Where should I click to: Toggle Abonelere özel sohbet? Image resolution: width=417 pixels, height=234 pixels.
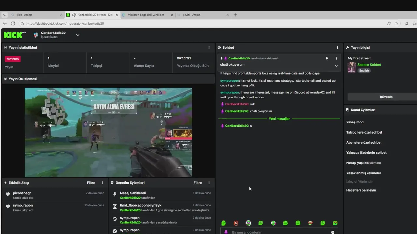pos(364,142)
